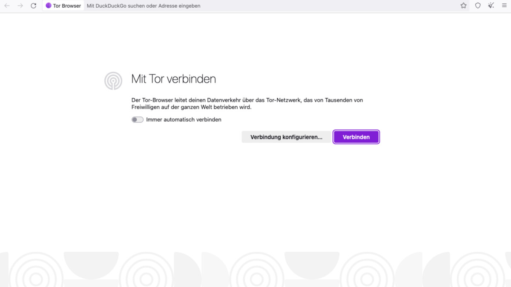
Task: Click the 'Mit Tor verbinden' heading
Action: [173, 79]
